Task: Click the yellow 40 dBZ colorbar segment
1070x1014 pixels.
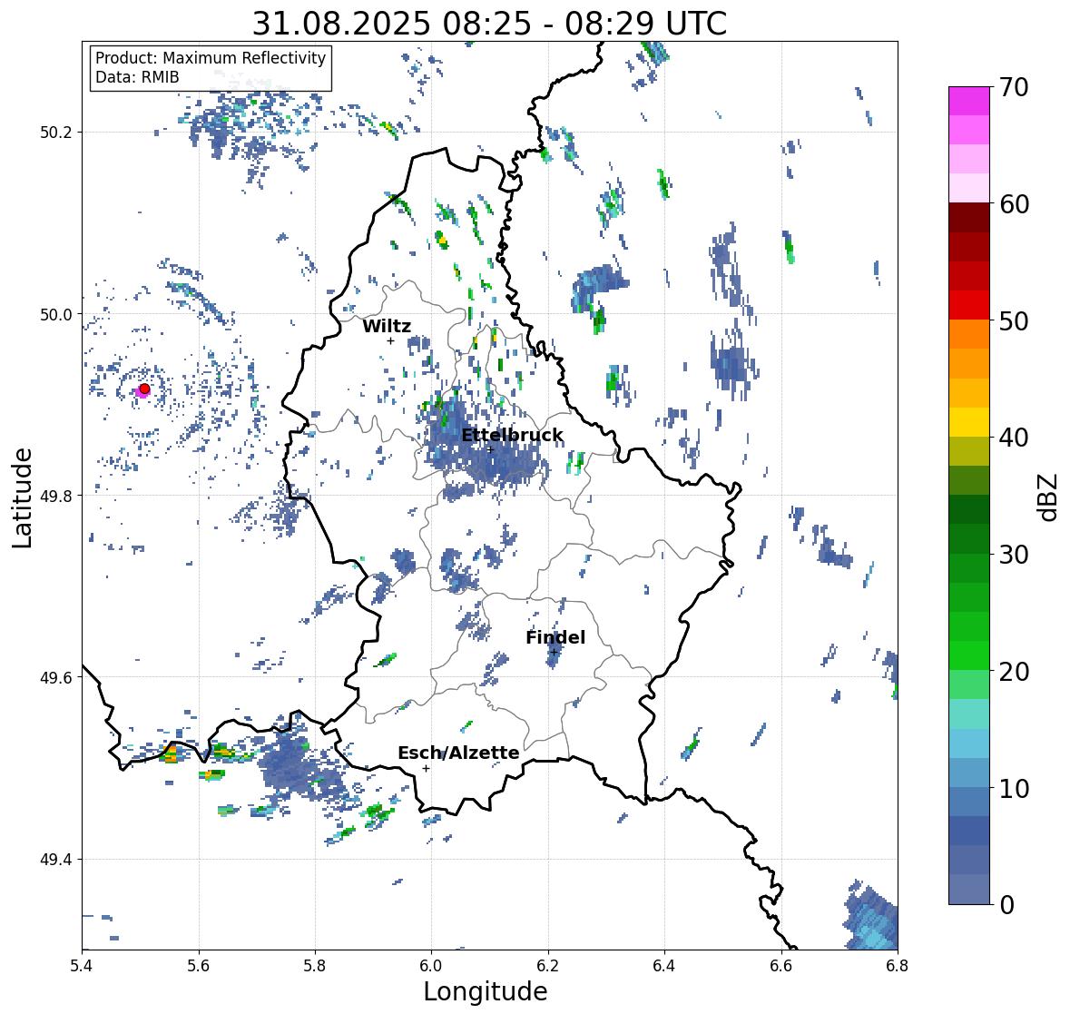Action: [x=969, y=422]
